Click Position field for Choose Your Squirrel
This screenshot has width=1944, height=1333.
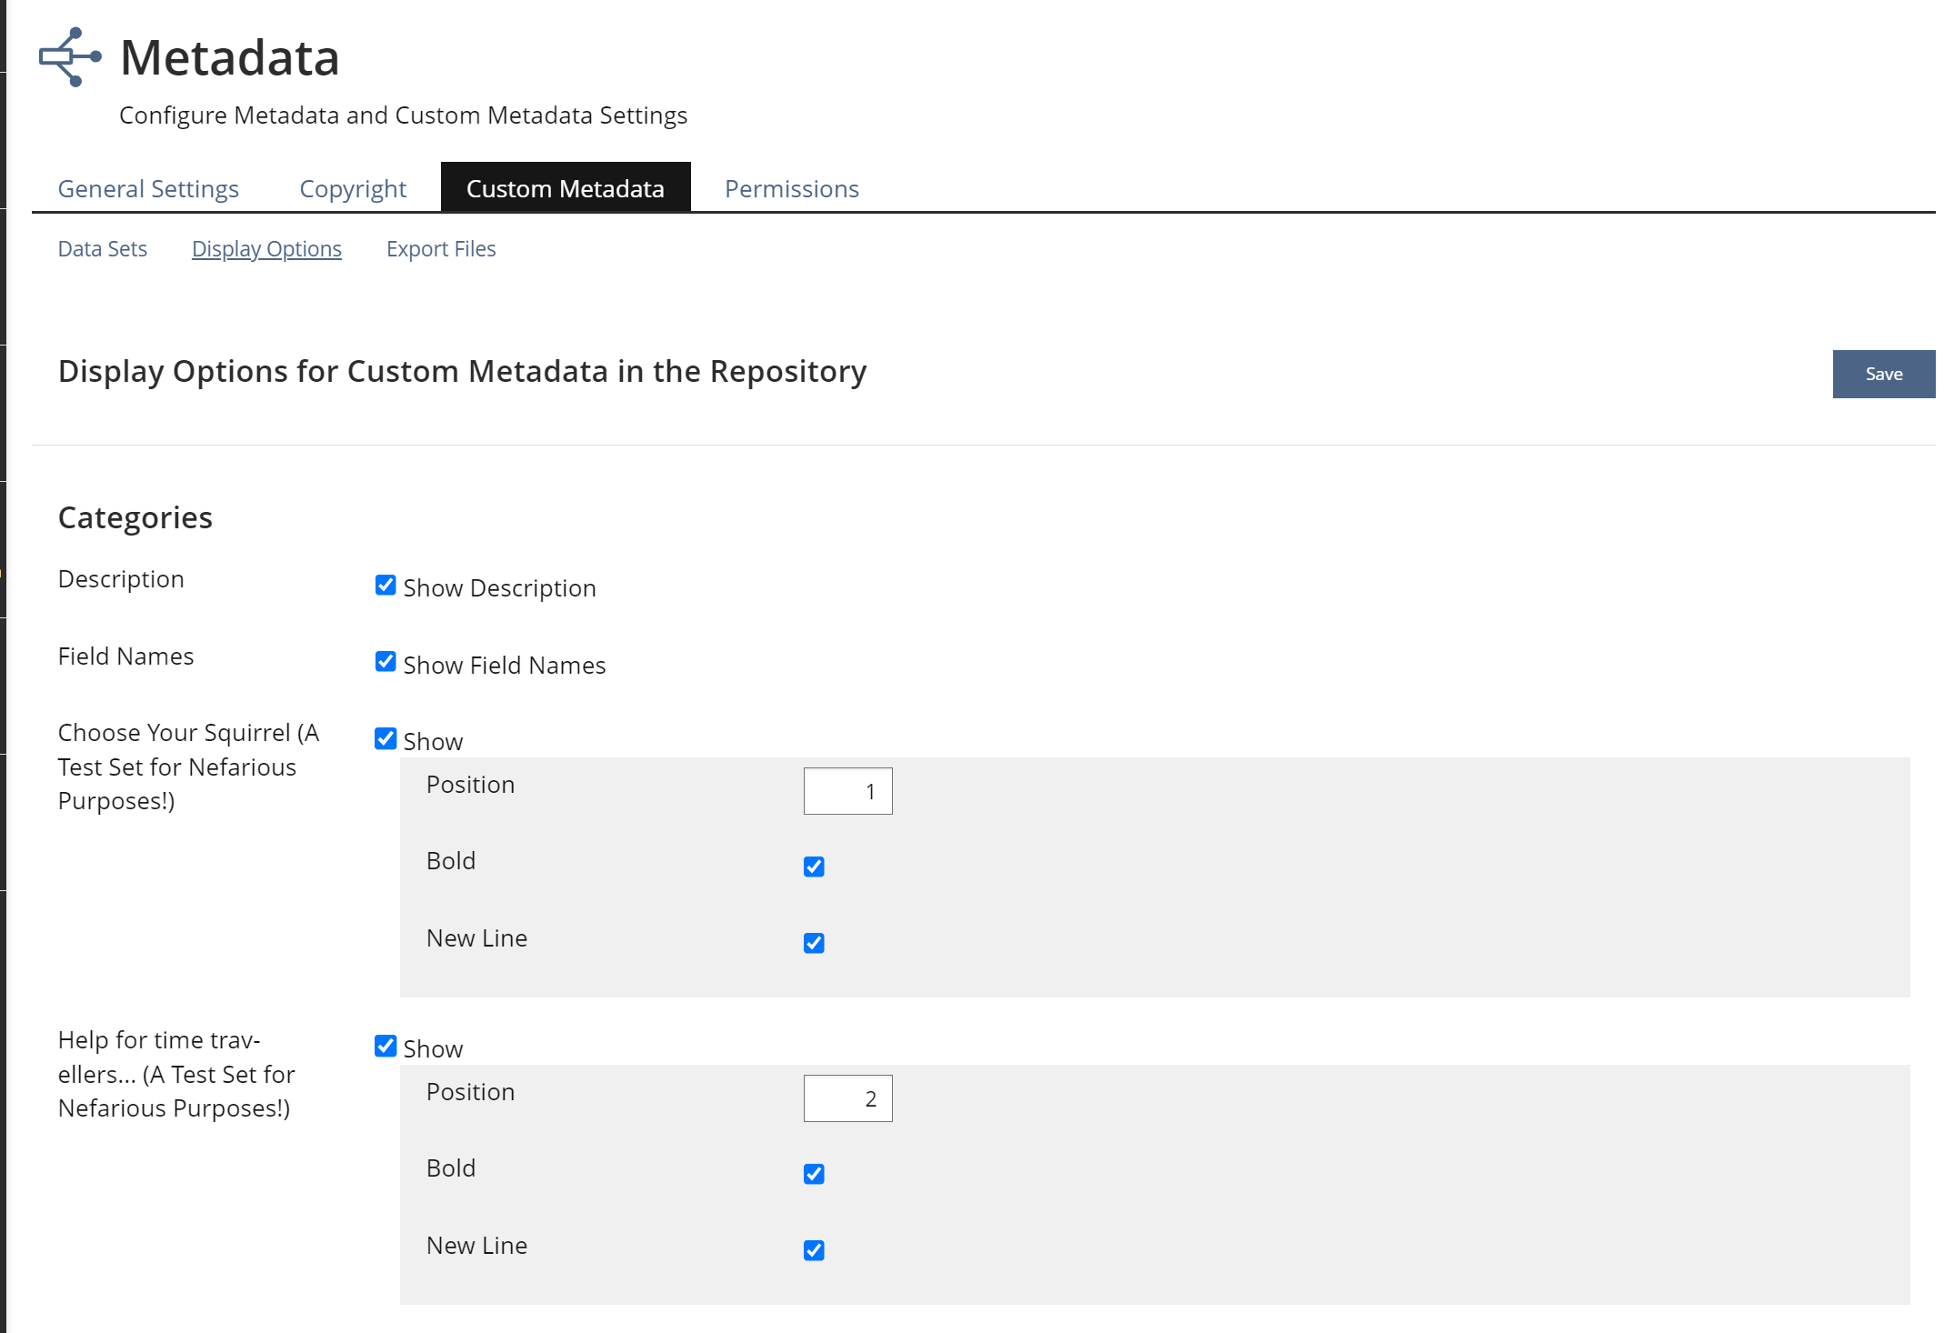[x=847, y=791]
